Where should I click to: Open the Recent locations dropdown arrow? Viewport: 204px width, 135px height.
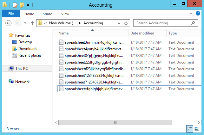pos(25,23)
